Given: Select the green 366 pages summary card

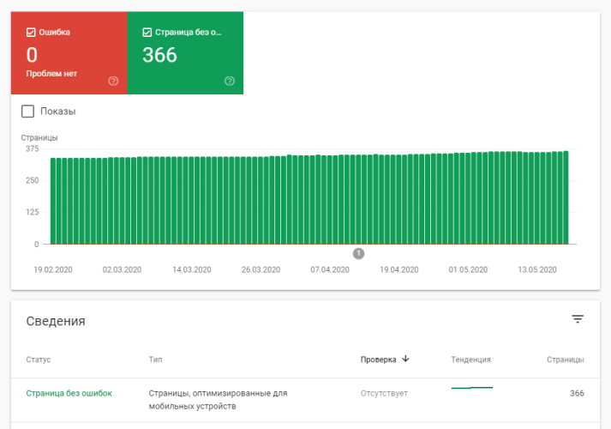Looking at the screenshot, I should click(185, 53).
